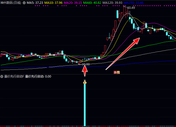Select the MA60: 40.82 label

92,3
